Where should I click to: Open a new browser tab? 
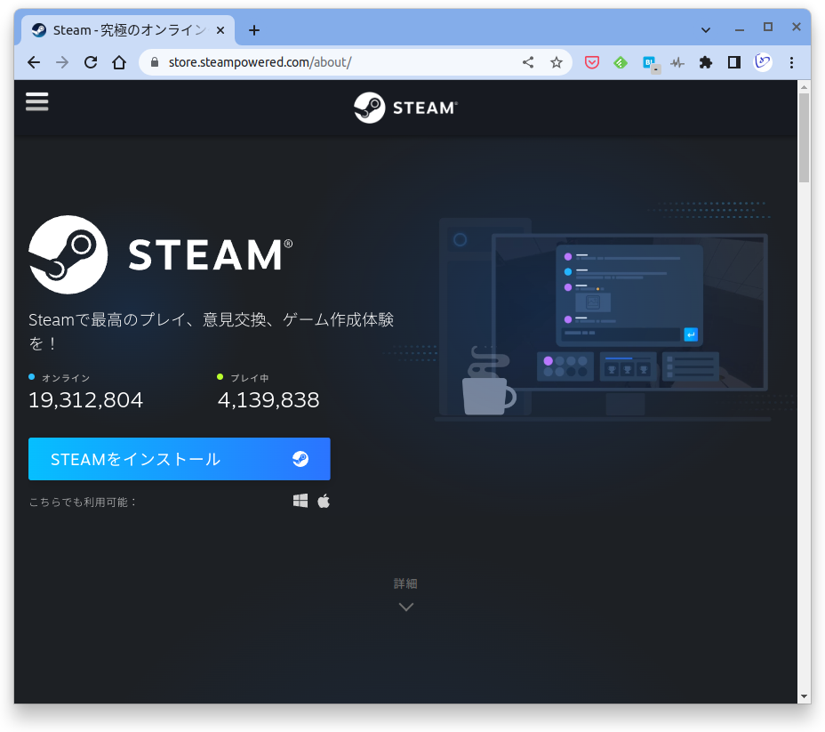click(x=254, y=30)
